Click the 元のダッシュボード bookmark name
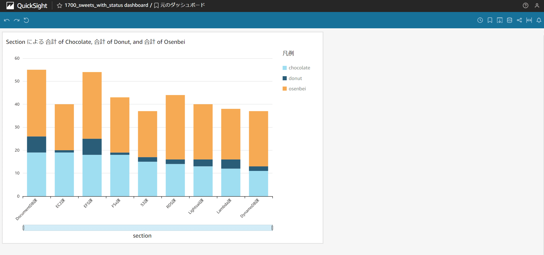Screen dimensions: 544x255 click(x=183, y=5)
